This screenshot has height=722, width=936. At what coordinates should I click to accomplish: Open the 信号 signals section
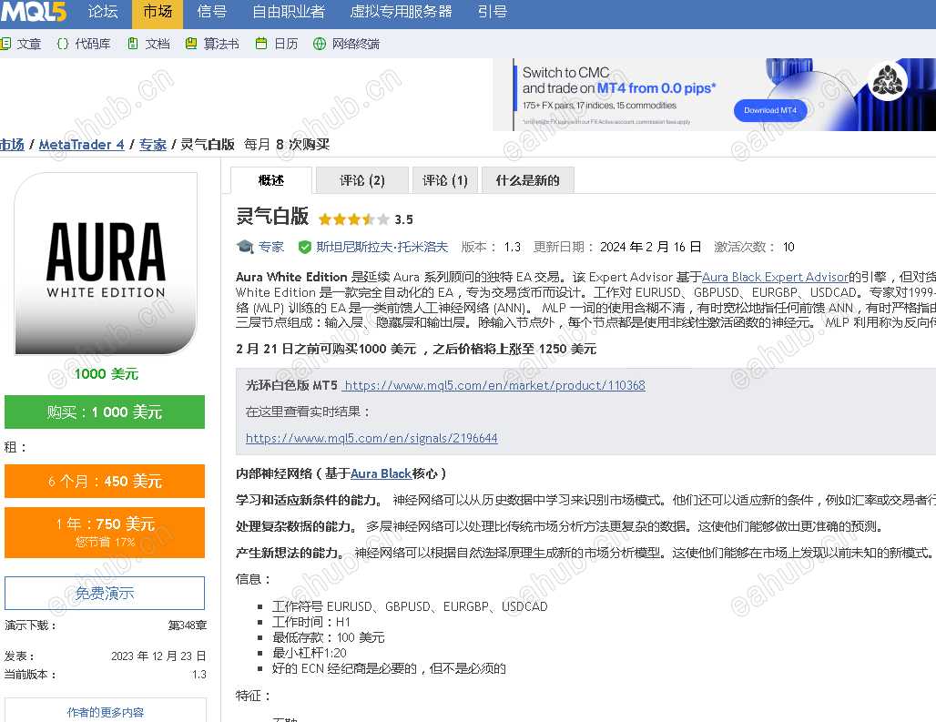pos(211,11)
